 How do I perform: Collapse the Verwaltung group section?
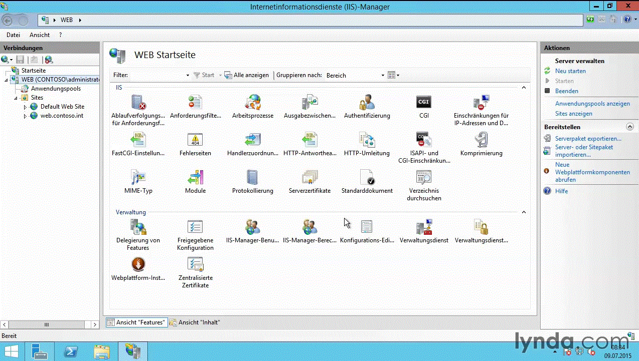click(524, 212)
